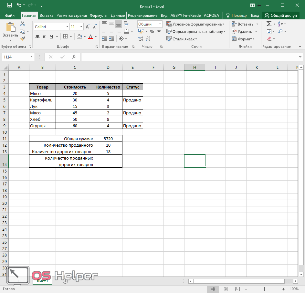The image size is (305, 293).
Task: Click the Вход sign-in link
Action: pos(255,15)
